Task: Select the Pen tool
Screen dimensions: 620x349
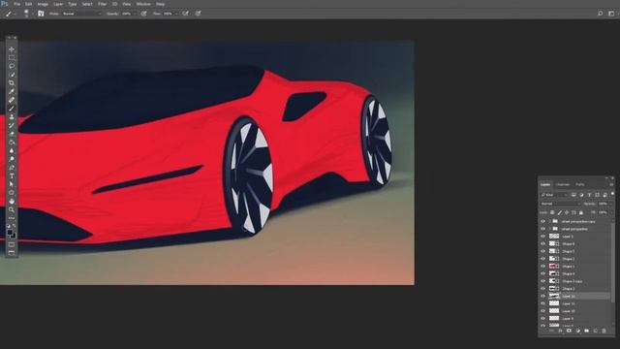Action: tap(12, 168)
